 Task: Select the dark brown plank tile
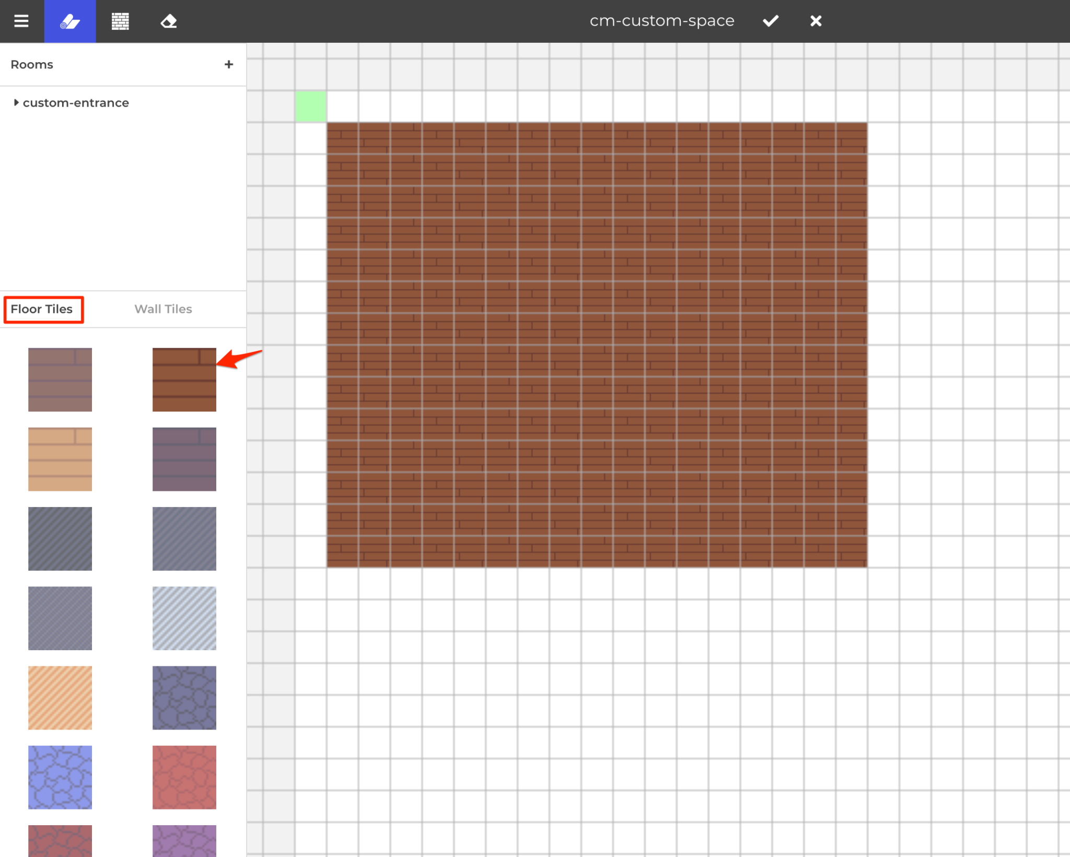[184, 380]
